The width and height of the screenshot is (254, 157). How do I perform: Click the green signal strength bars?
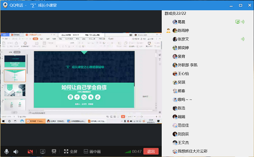(x=128, y=152)
